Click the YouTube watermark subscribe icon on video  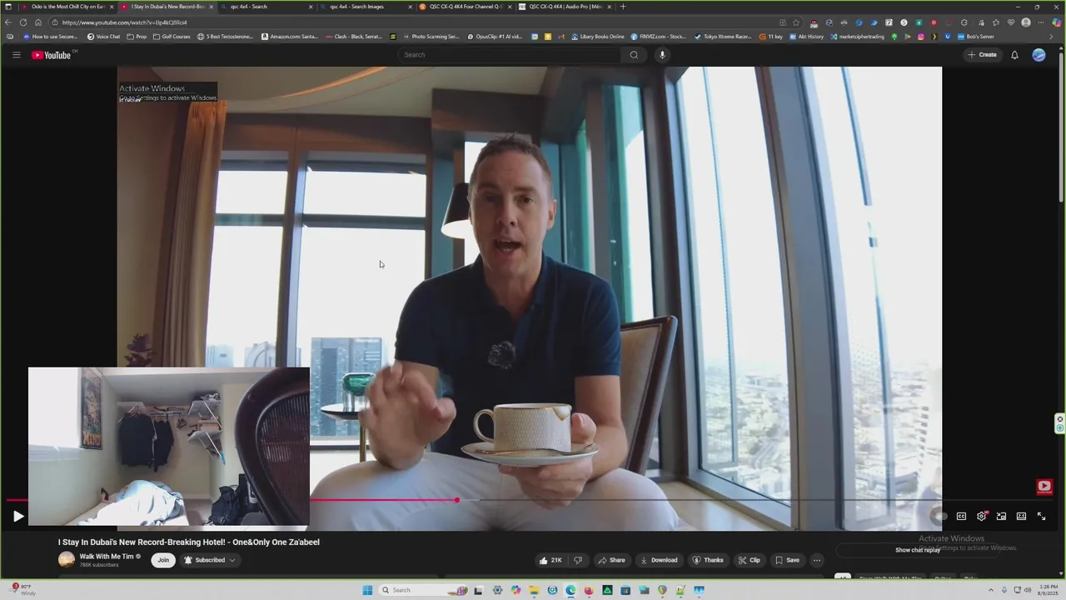[x=1044, y=487]
